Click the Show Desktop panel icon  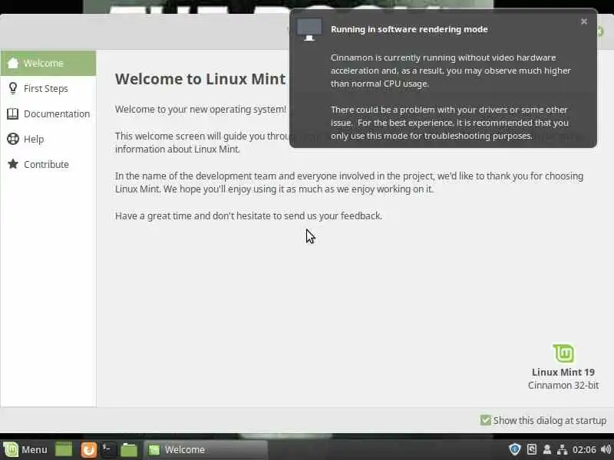64,449
